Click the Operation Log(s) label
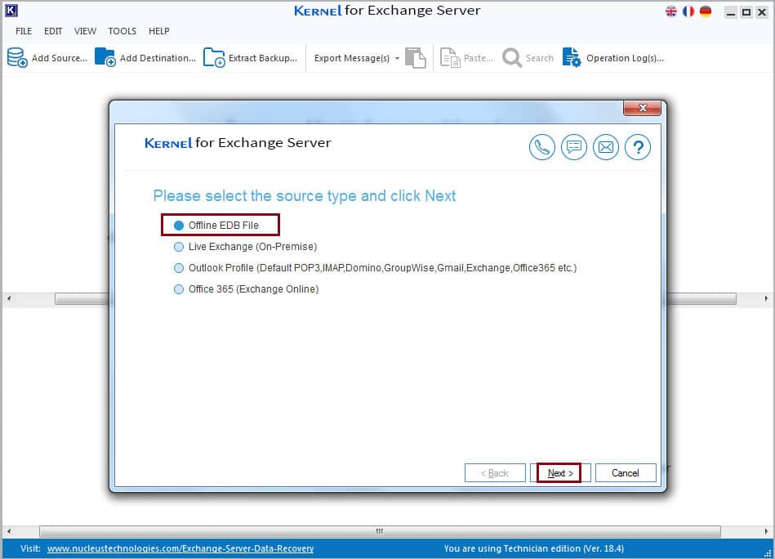This screenshot has height=559, width=775. (x=625, y=58)
